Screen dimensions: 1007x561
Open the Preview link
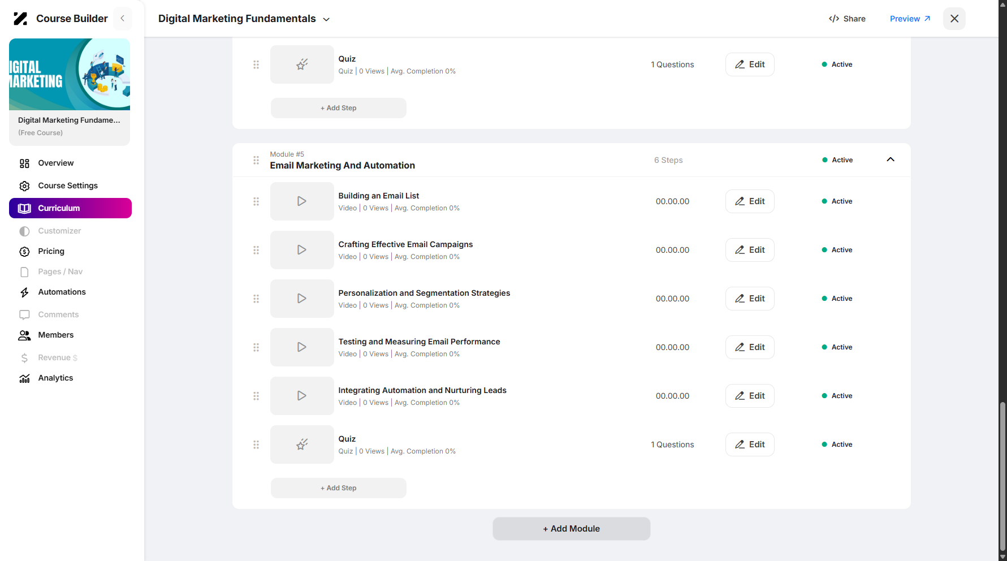tap(910, 19)
